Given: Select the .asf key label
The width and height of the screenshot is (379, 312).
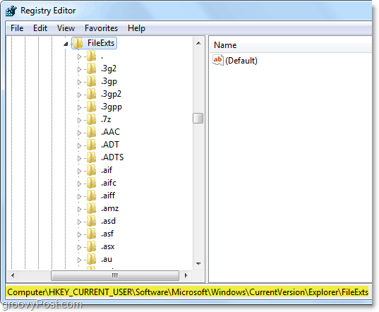Looking at the screenshot, I should 107,234.
